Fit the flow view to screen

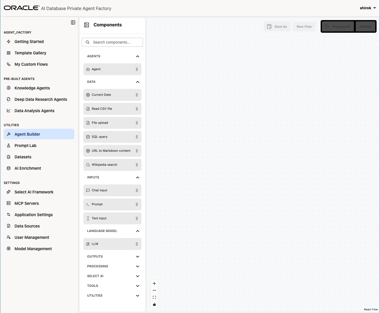coord(154,297)
